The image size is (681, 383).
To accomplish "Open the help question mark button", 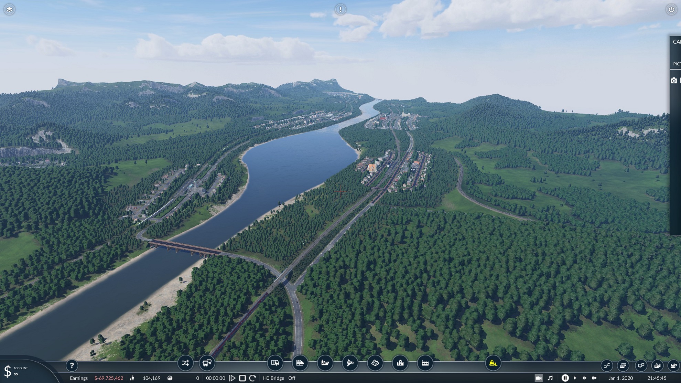I will pos(72,365).
